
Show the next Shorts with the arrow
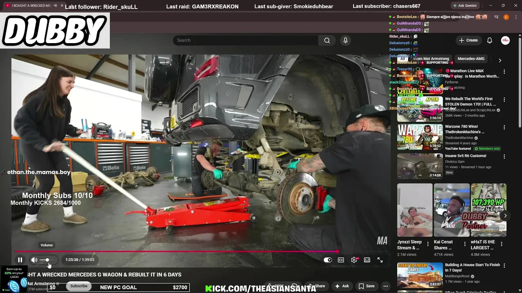click(x=505, y=216)
